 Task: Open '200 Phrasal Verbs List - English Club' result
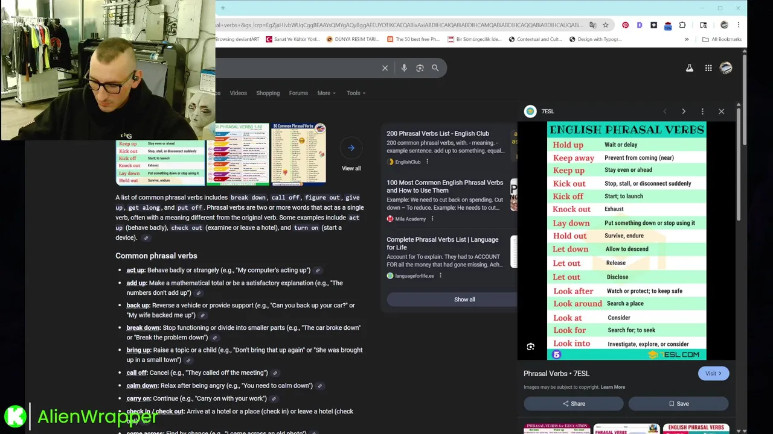pos(438,134)
